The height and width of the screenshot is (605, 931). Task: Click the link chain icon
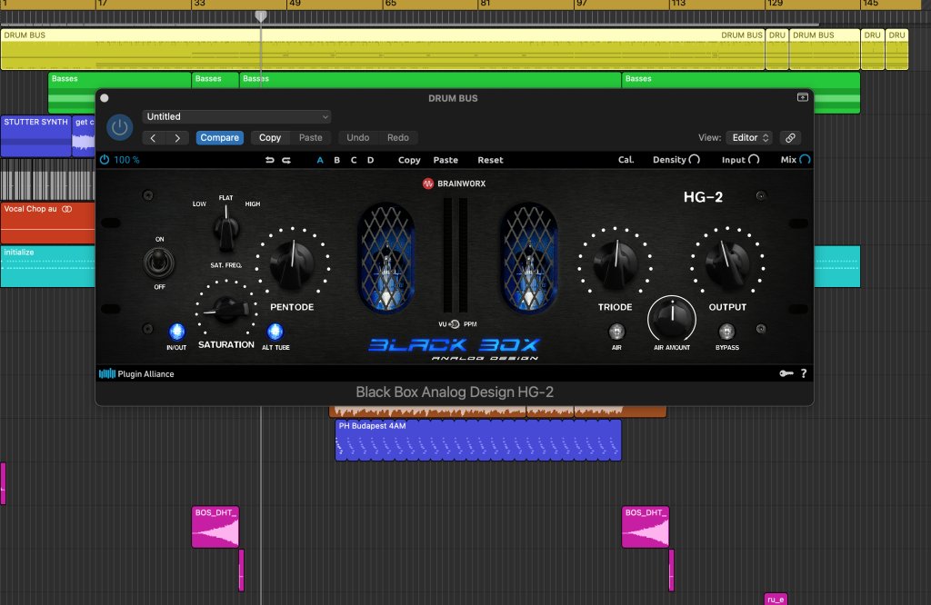tap(790, 137)
